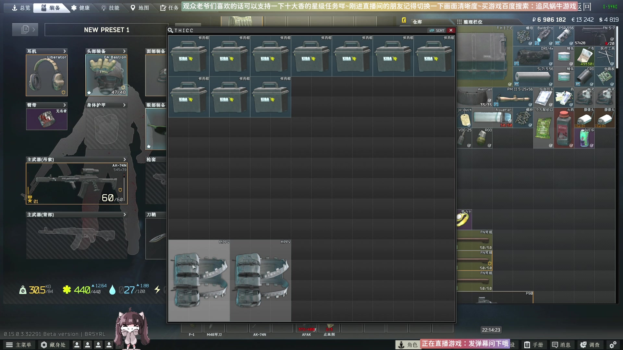Expand the 臂带 slot options arrow
Screen dimensions: 623x350
(65, 105)
